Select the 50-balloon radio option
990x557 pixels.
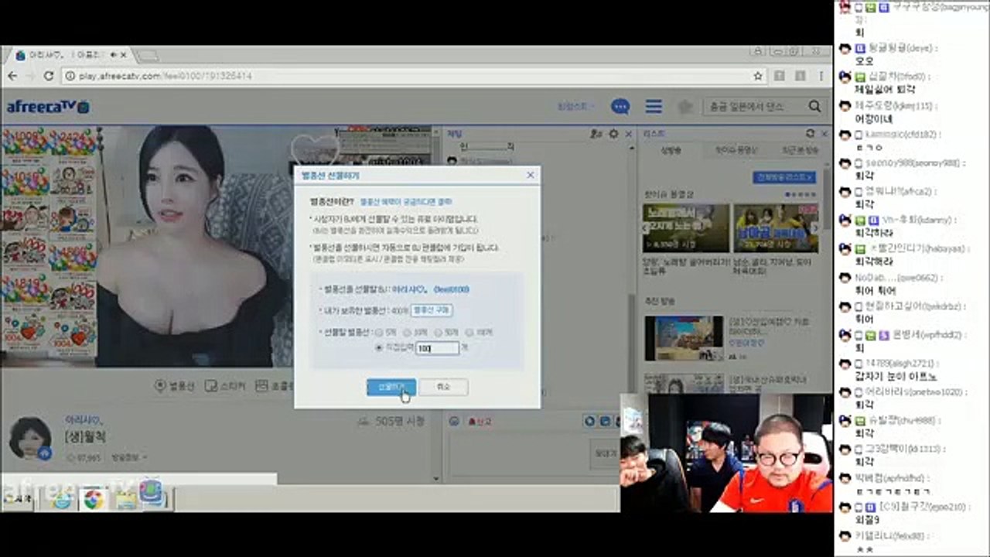tap(440, 333)
